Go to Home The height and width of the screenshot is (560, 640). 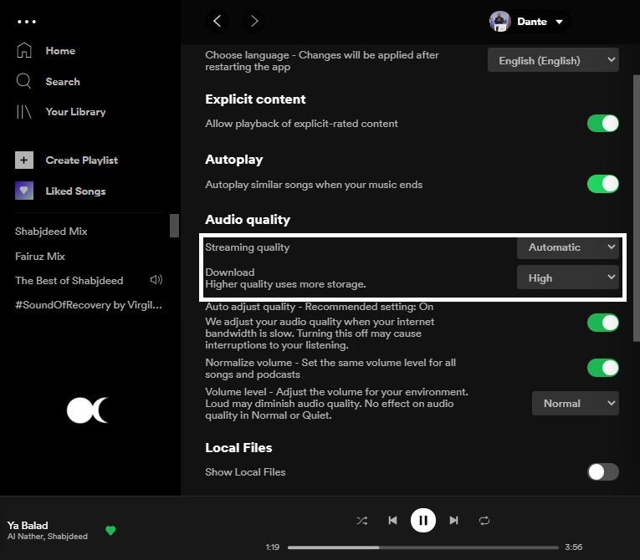[60, 51]
